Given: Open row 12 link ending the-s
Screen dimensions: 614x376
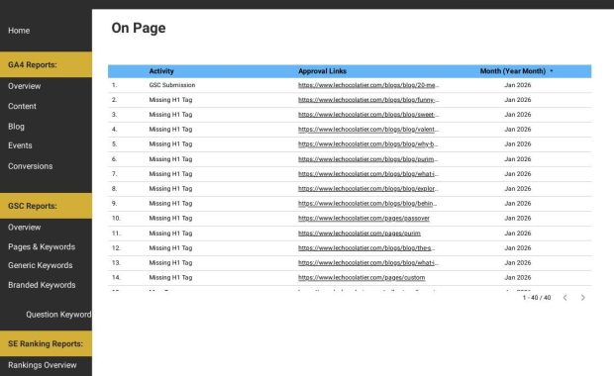Looking at the screenshot, I should click(366, 248).
